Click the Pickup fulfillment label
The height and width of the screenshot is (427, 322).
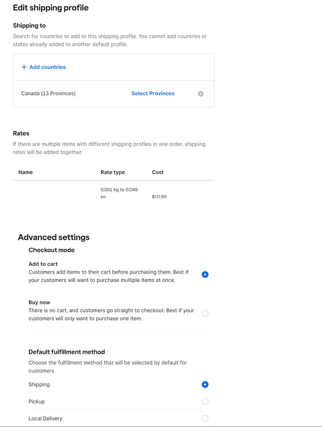[37, 402]
